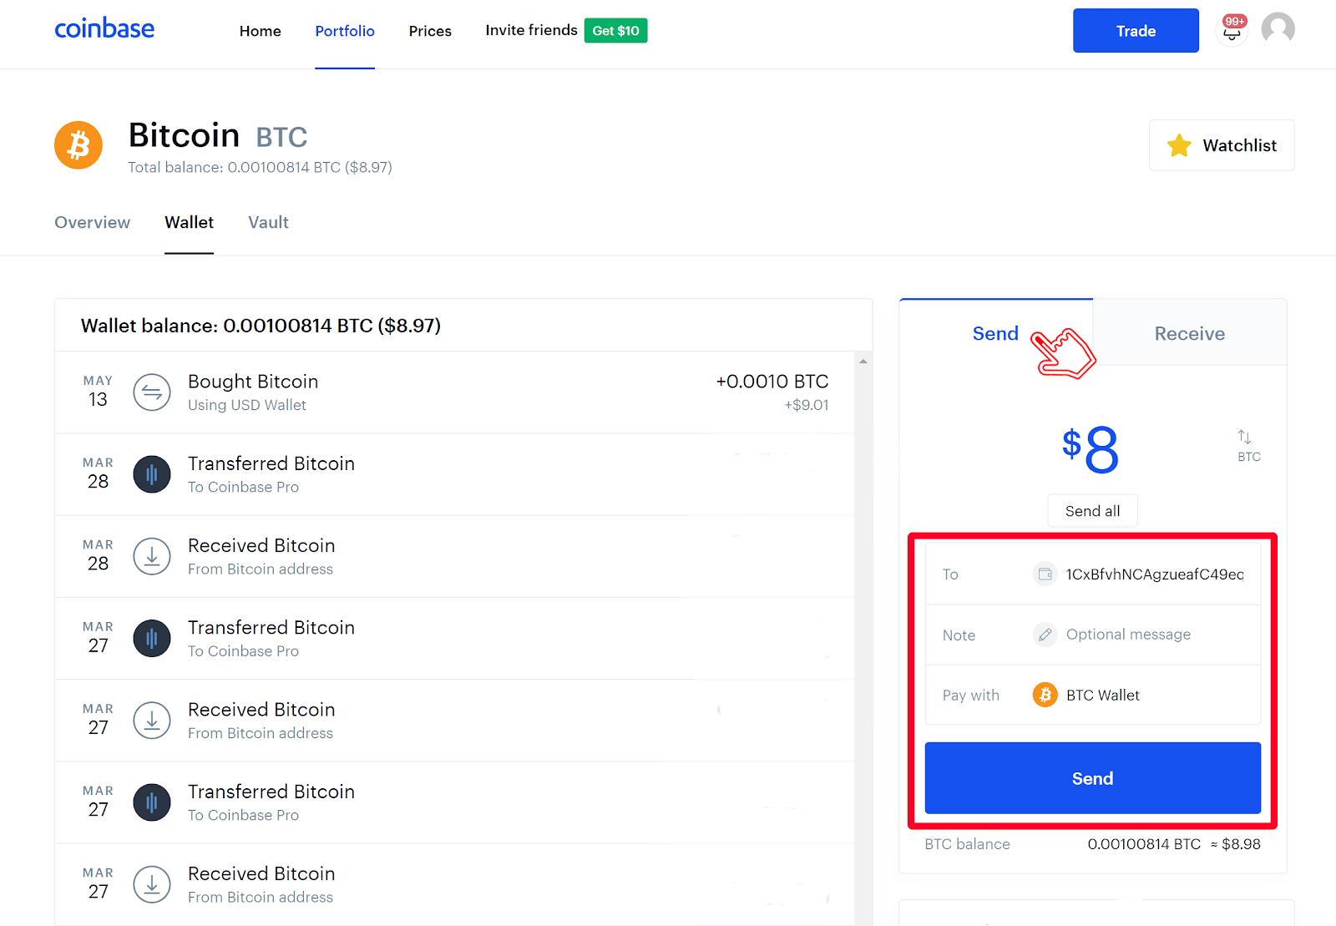Click the Send all button
This screenshot has height=926, width=1336.
(1092, 511)
